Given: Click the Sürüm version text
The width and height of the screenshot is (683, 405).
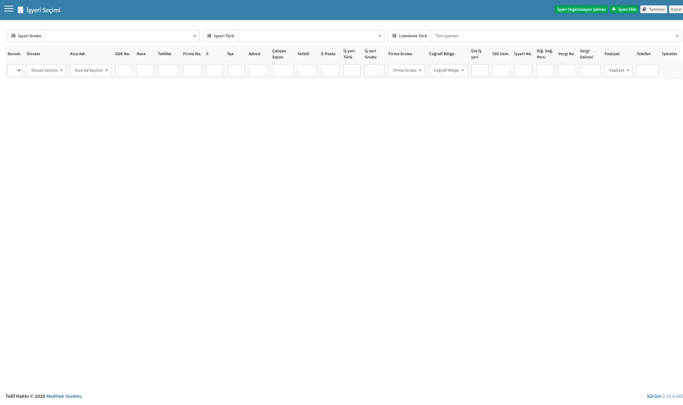Looking at the screenshot, I should click(x=665, y=396).
